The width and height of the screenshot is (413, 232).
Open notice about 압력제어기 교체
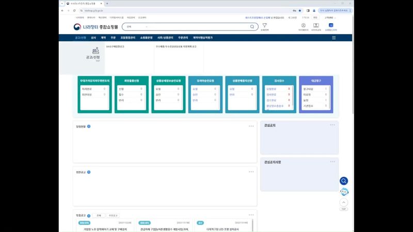(x=105, y=229)
